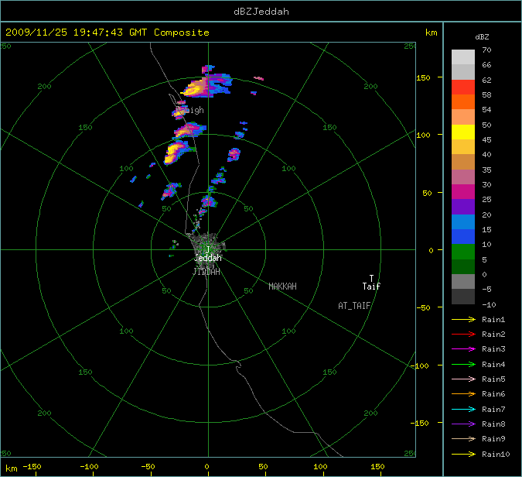Click the 2009/11/25 19:47:43 GMT Composite timestamp
Image resolution: width=522 pixels, height=477 pixels.
click(107, 33)
